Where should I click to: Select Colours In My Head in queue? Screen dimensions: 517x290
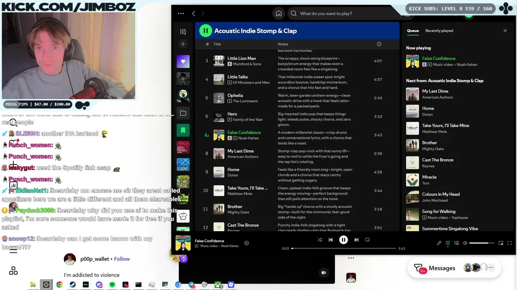(456, 197)
